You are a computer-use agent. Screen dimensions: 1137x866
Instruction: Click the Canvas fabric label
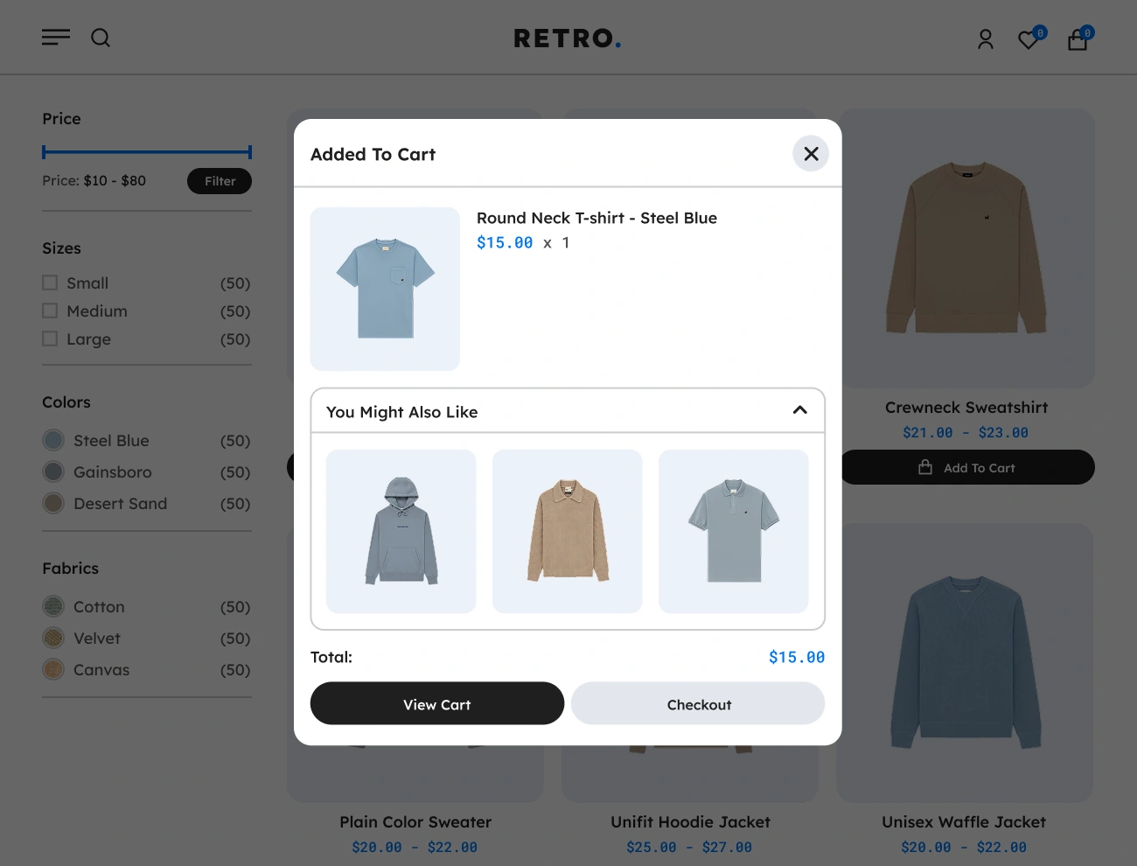[101, 669]
